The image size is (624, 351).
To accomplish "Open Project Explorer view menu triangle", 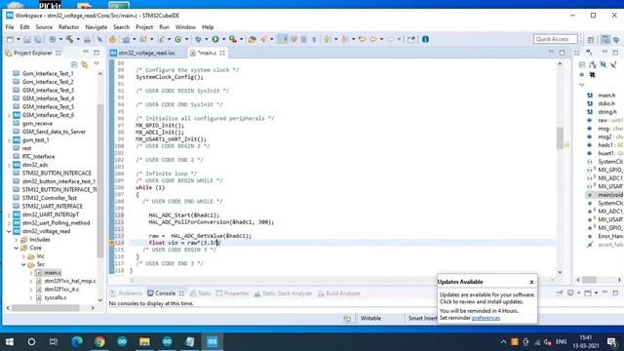I will pos(97,64).
